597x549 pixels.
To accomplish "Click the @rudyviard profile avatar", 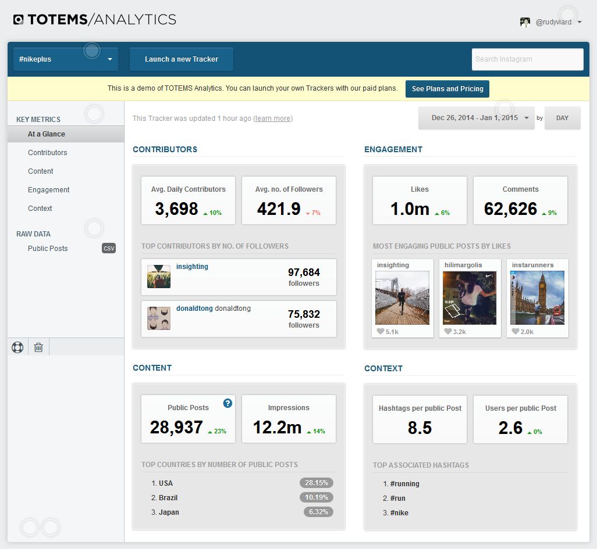I will tap(525, 22).
